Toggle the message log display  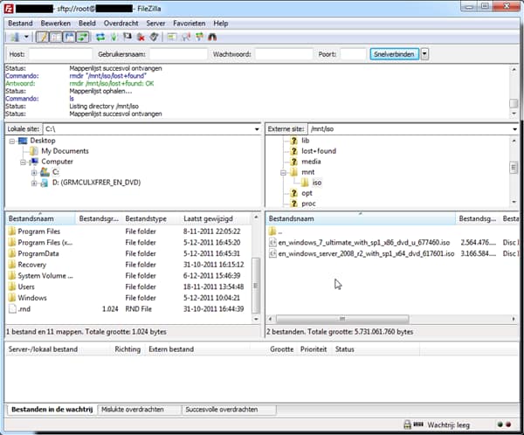coord(43,37)
